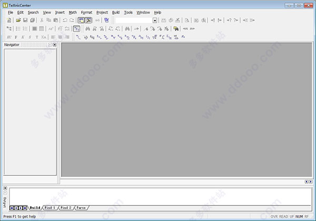
Task: Click the Copy icon
Action: coord(48,20)
